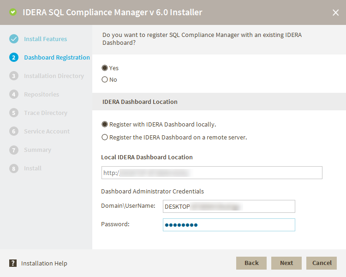Click the green IDERA installer logo icon
The height and width of the screenshot is (277, 346).
point(13,12)
